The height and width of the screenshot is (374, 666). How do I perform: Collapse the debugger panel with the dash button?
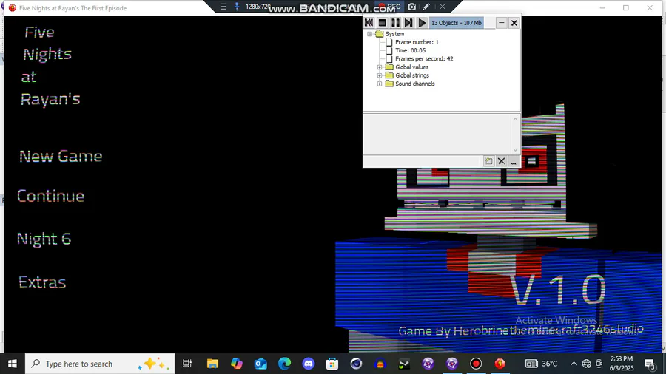pyautogui.click(x=502, y=23)
